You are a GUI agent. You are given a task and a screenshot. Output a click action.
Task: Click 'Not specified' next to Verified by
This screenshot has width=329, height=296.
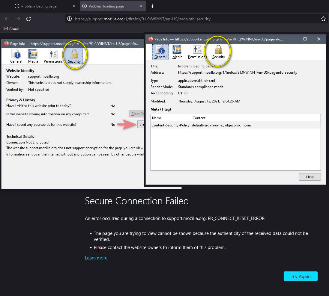point(39,90)
